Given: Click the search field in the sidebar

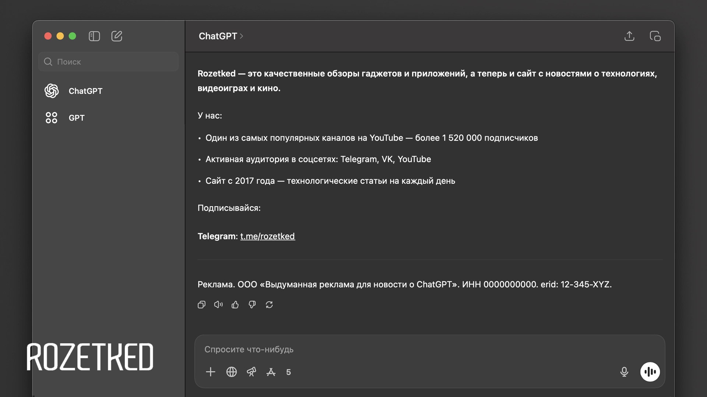Looking at the screenshot, I should pyautogui.click(x=108, y=62).
